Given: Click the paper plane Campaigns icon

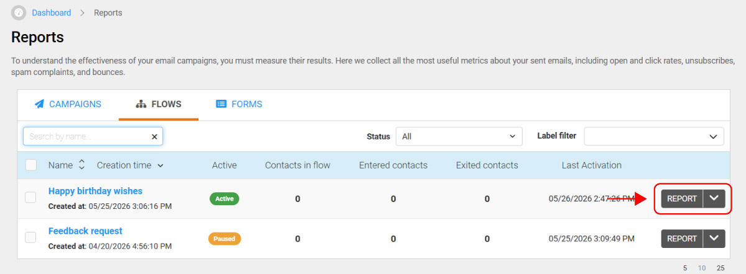Looking at the screenshot, I should 39,104.
